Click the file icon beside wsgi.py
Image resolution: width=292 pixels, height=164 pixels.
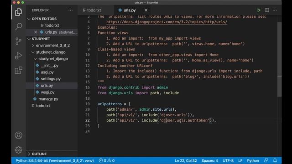[37, 92]
